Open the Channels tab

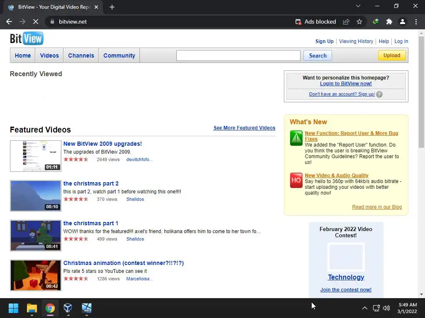coord(81,55)
